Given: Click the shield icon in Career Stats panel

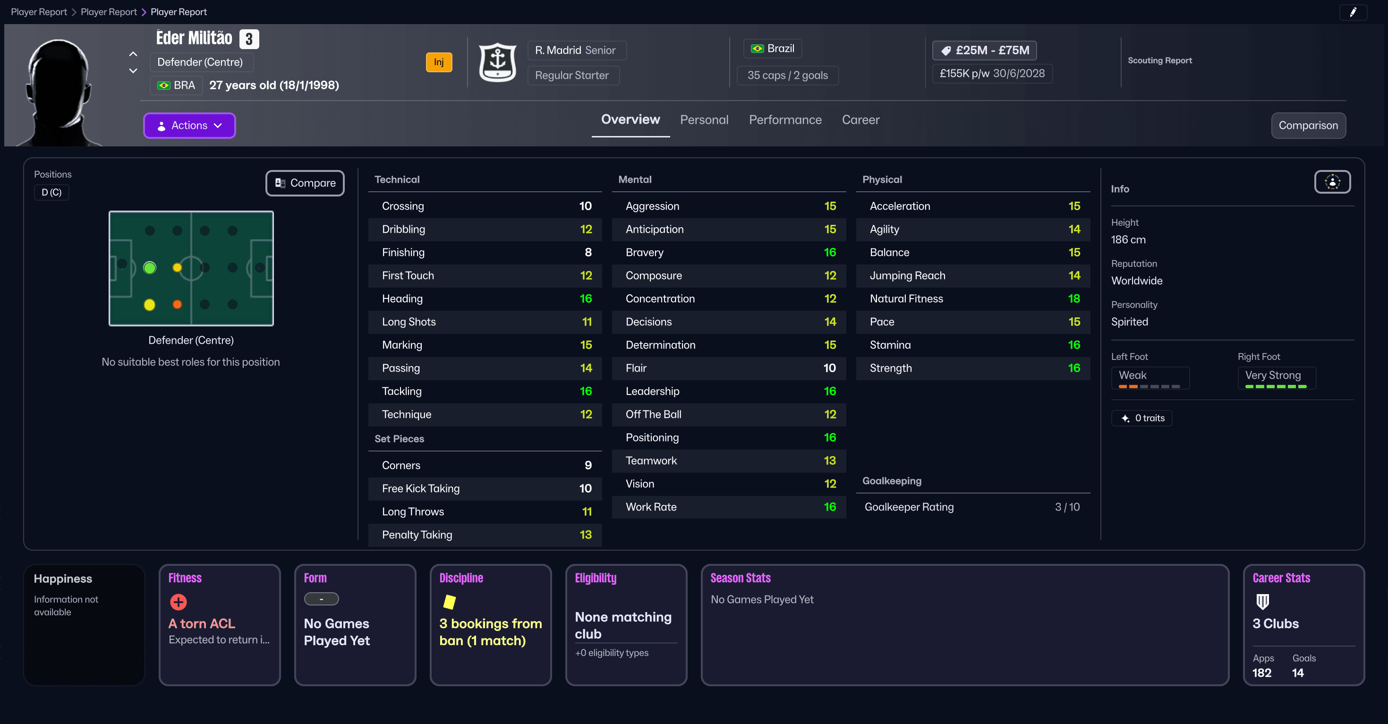Looking at the screenshot, I should point(1263,603).
